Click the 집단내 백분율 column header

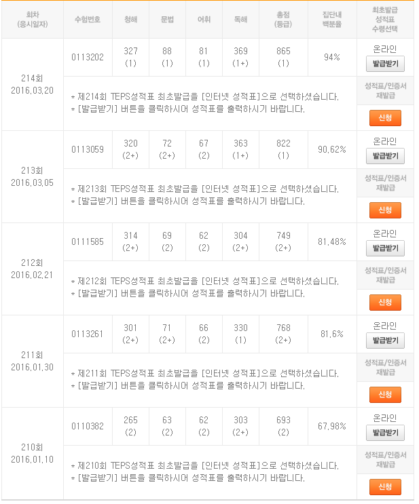pyautogui.click(x=332, y=20)
